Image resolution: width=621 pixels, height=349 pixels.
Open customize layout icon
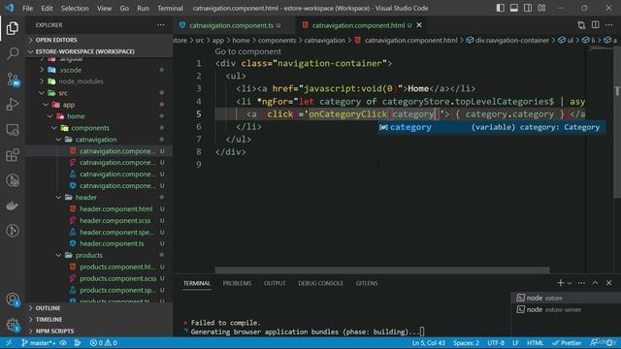pos(541,8)
